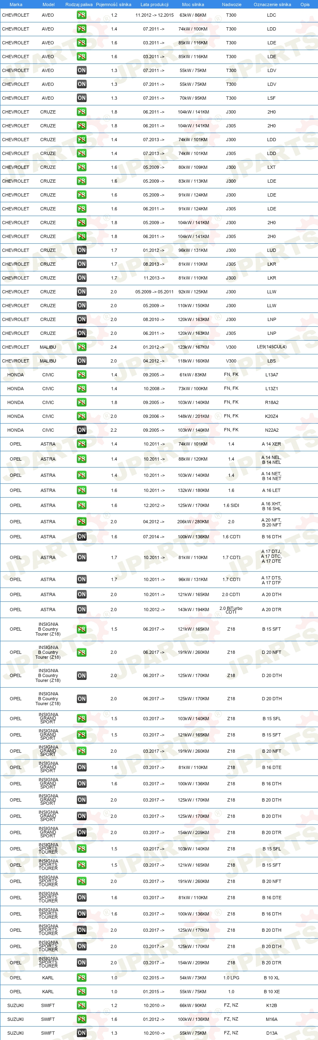Select the 'D13A' engine code cell

[272, 1033]
